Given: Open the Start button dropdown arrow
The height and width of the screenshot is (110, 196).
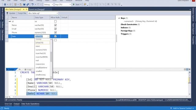Looking at the screenshot, I should coord(81,5).
